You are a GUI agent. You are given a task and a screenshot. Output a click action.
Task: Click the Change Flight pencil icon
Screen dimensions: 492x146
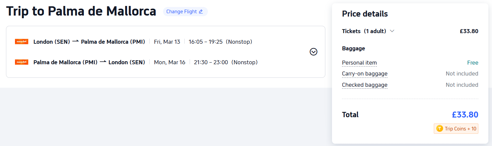click(x=201, y=12)
